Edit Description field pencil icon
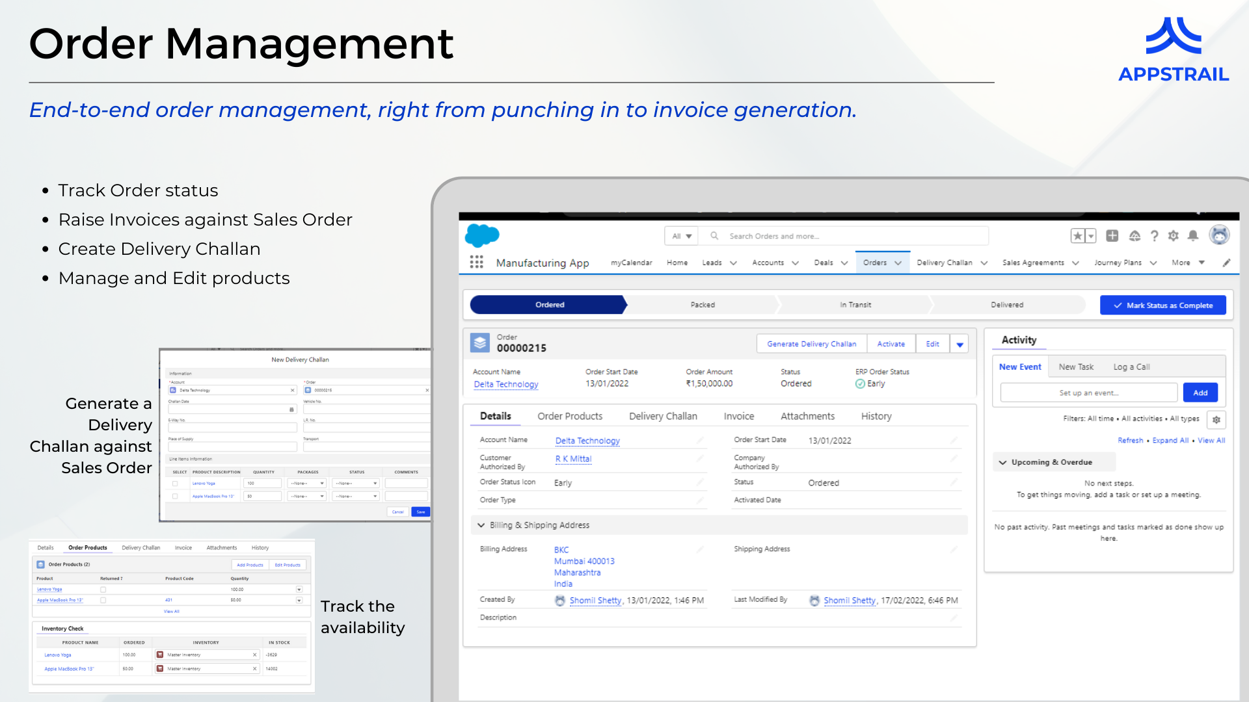 (954, 617)
